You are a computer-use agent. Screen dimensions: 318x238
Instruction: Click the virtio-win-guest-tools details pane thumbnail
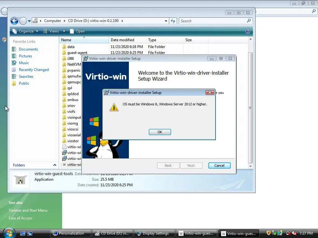20,180
